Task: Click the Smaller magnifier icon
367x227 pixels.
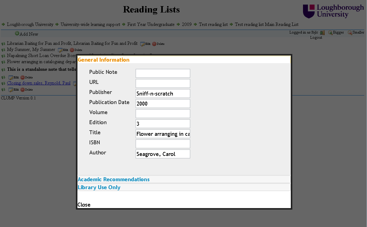Action: click(x=350, y=33)
